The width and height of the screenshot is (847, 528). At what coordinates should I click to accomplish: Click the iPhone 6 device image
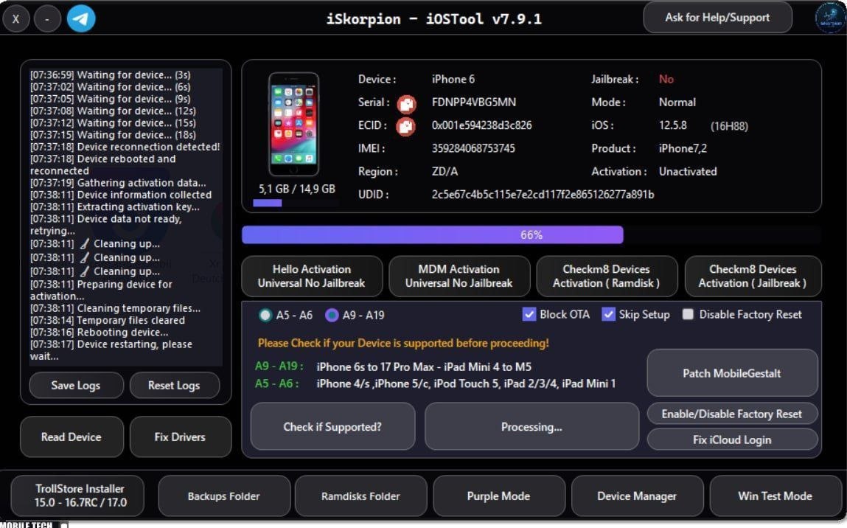tap(294, 125)
